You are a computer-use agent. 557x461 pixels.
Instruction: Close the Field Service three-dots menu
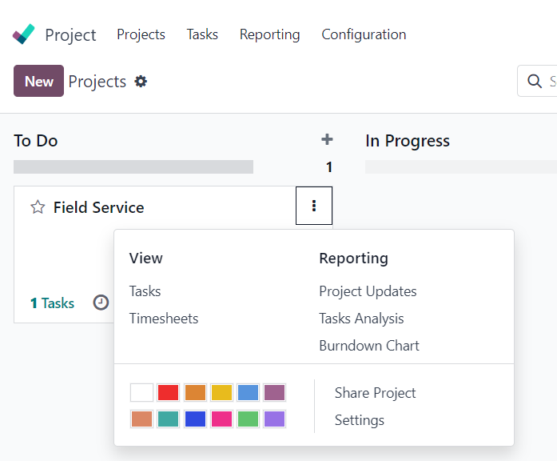click(x=314, y=206)
